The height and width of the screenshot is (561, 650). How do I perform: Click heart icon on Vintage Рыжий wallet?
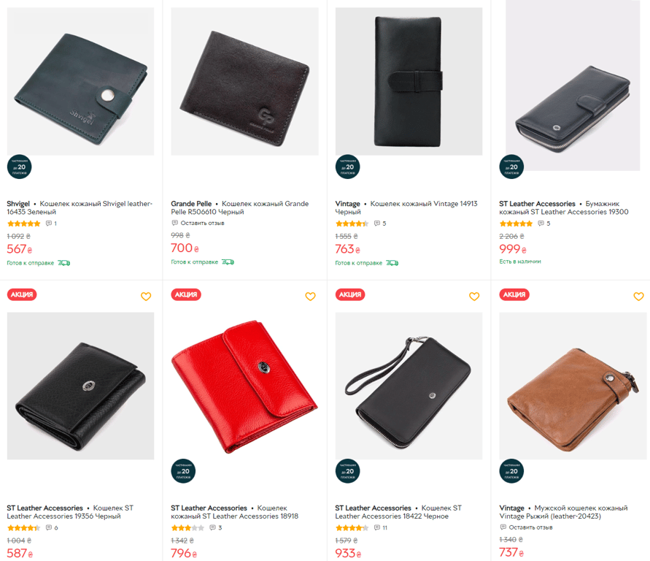pyautogui.click(x=638, y=297)
